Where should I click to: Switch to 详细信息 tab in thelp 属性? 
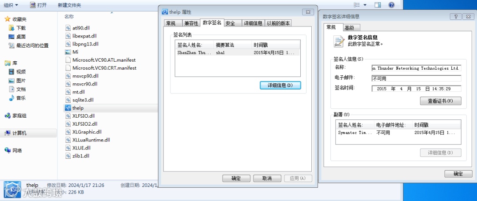253,23
